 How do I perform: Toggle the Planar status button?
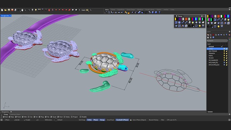96,120
